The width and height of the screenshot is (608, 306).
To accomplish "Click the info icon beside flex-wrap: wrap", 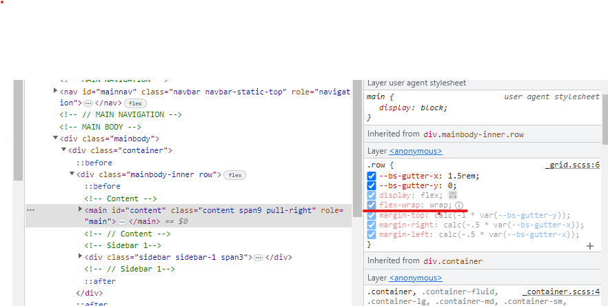I will 459,205.
